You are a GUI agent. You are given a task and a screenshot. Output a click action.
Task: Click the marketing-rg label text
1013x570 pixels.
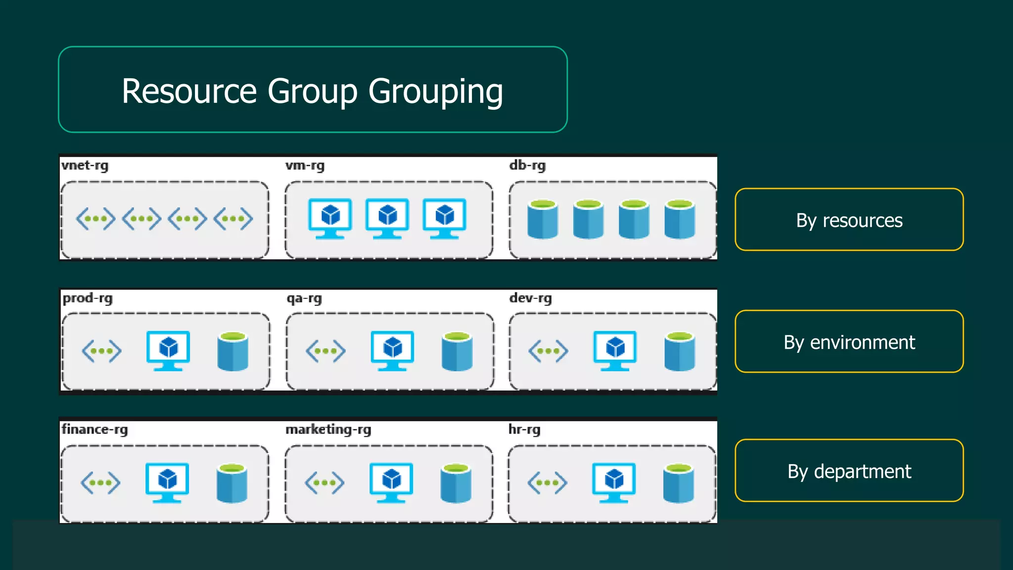point(328,429)
